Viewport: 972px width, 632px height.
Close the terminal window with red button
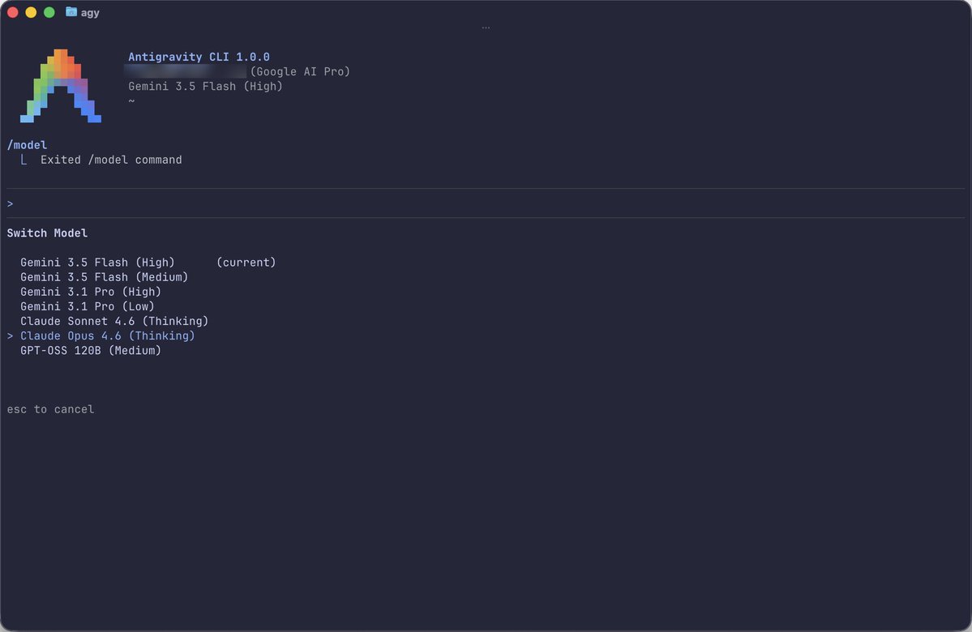click(12, 12)
